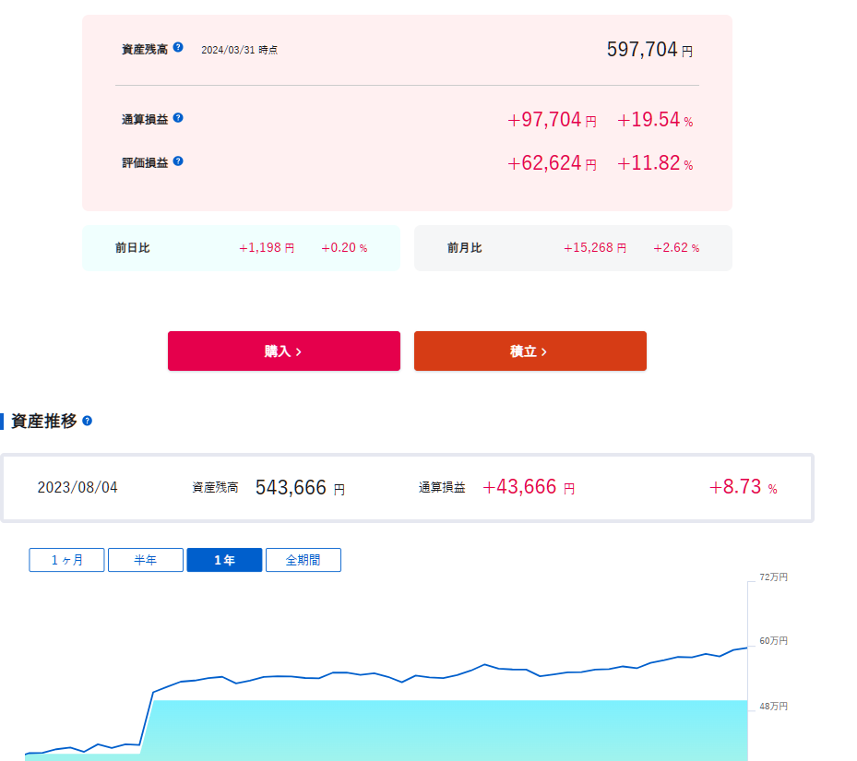The height and width of the screenshot is (761, 857).
Task: Click the 前月比 monthly change card
Action: tap(573, 248)
